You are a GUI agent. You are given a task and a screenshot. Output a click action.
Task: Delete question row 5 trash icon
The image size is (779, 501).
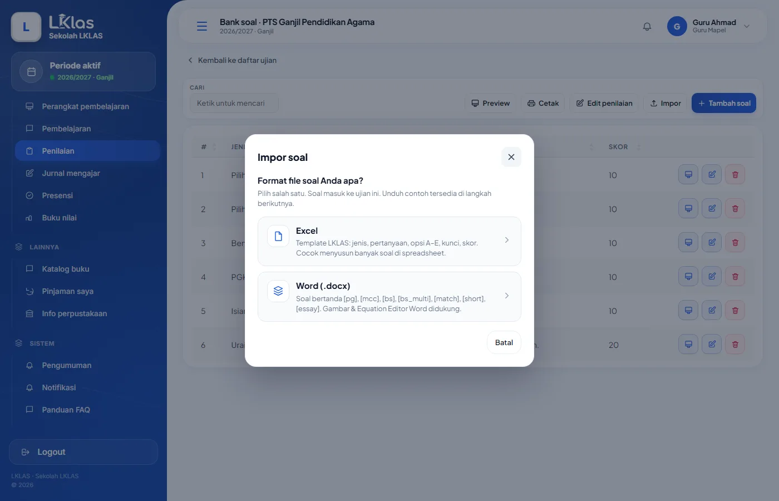[x=735, y=311]
